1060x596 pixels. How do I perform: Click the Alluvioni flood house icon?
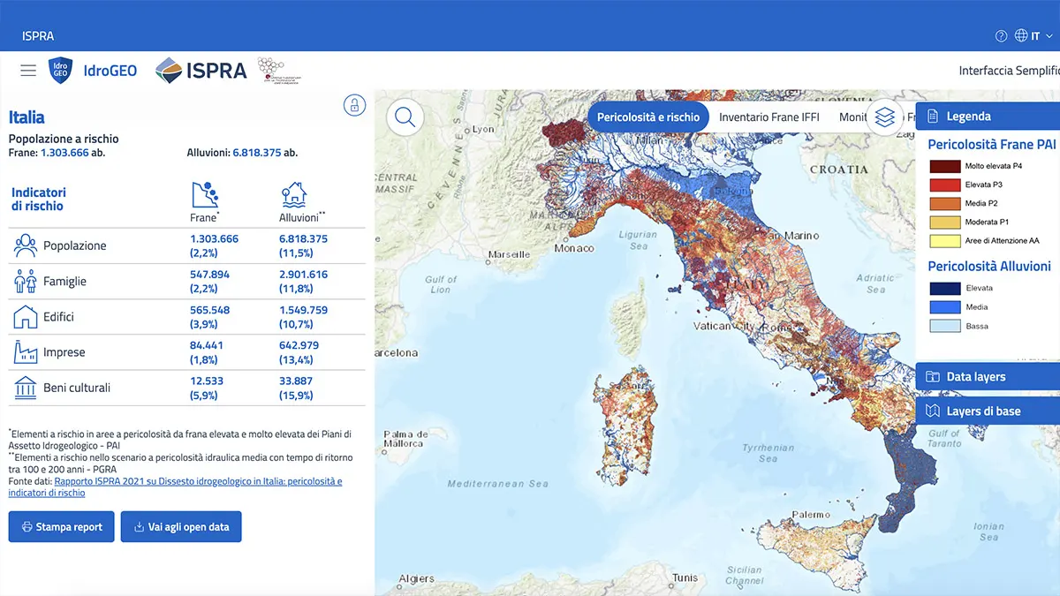293,195
